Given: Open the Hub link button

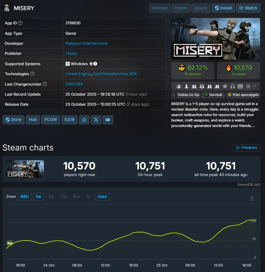Looking at the screenshot, I should (33, 120).
